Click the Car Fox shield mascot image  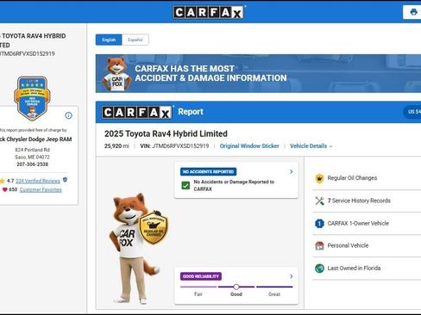click(138, 249)
